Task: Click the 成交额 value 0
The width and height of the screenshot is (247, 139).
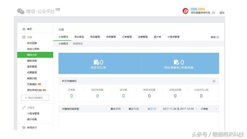Action: coord(123,96)
